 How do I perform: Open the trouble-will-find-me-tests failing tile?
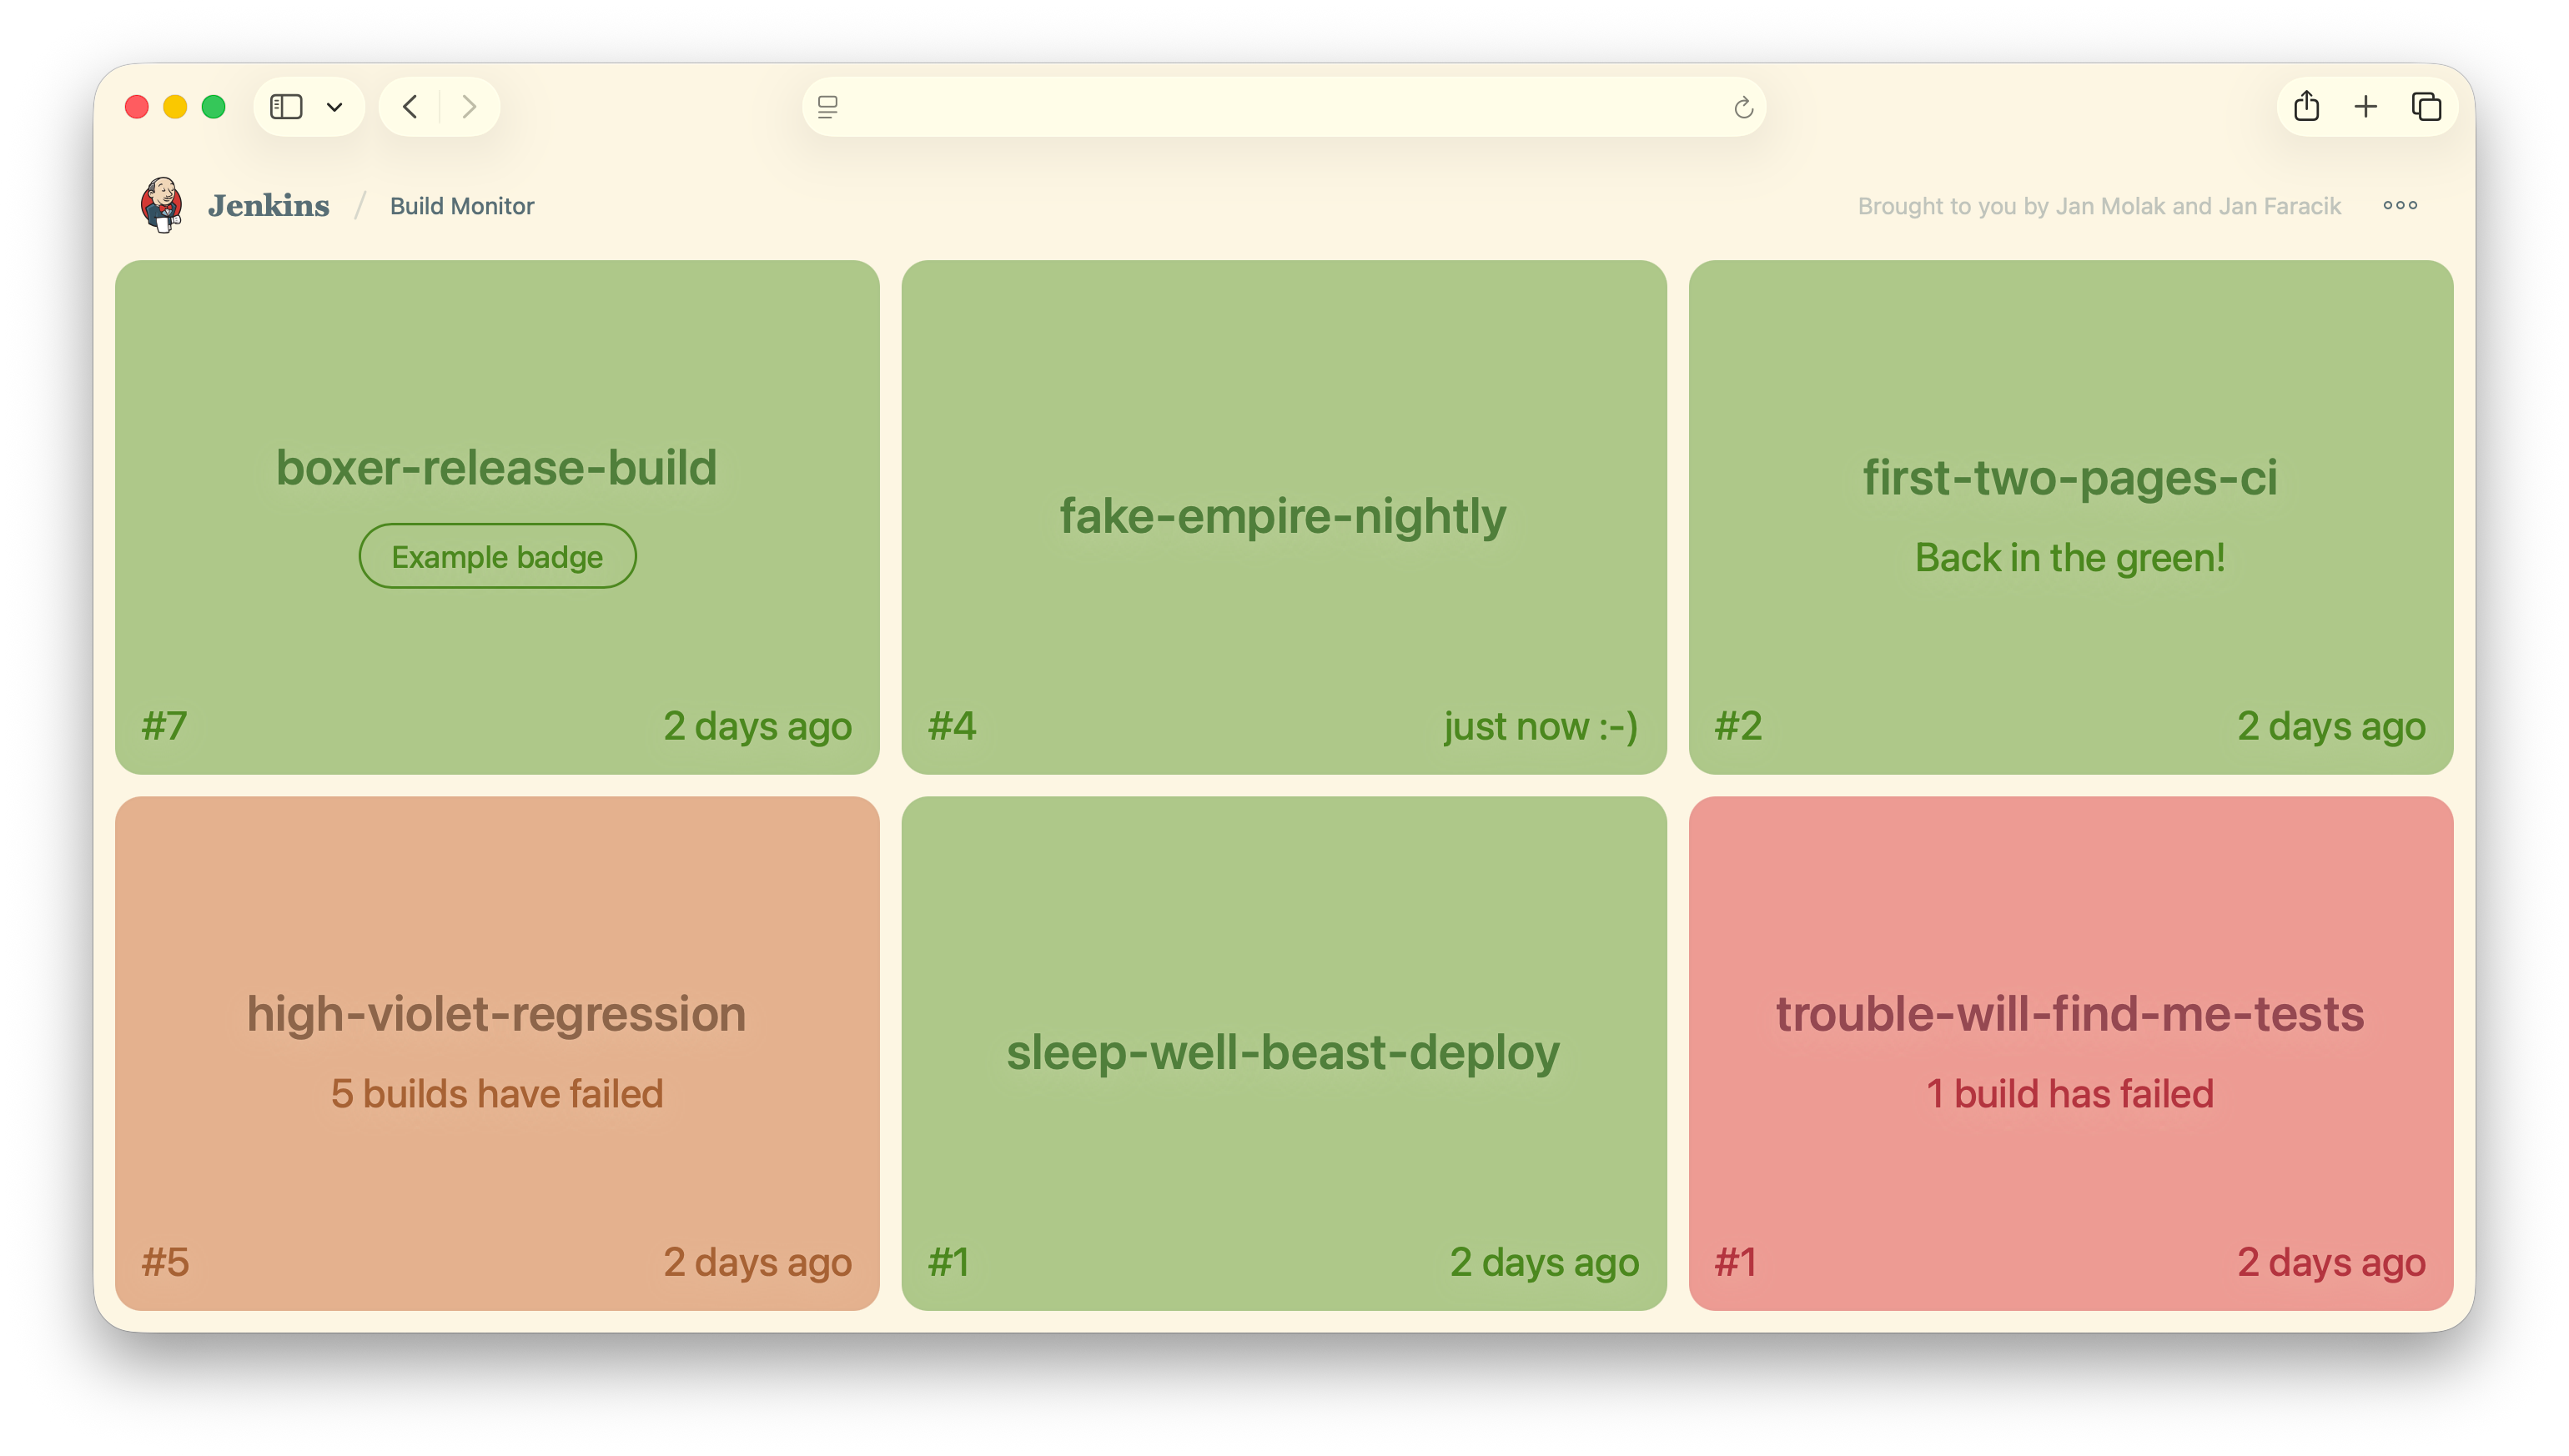click(2070, 1012)
